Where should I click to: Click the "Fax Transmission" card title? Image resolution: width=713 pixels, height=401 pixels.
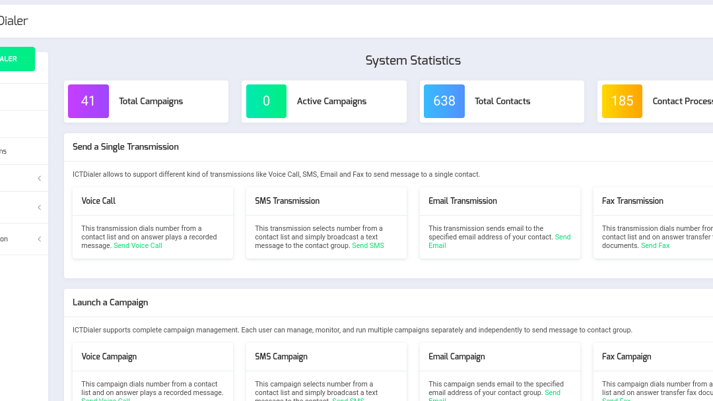(632, 200)
